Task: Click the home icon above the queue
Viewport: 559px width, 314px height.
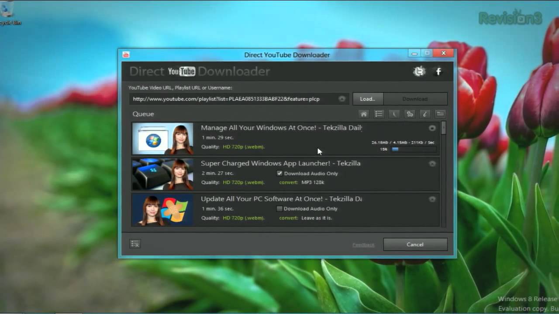Action: [x=363, y=114]
